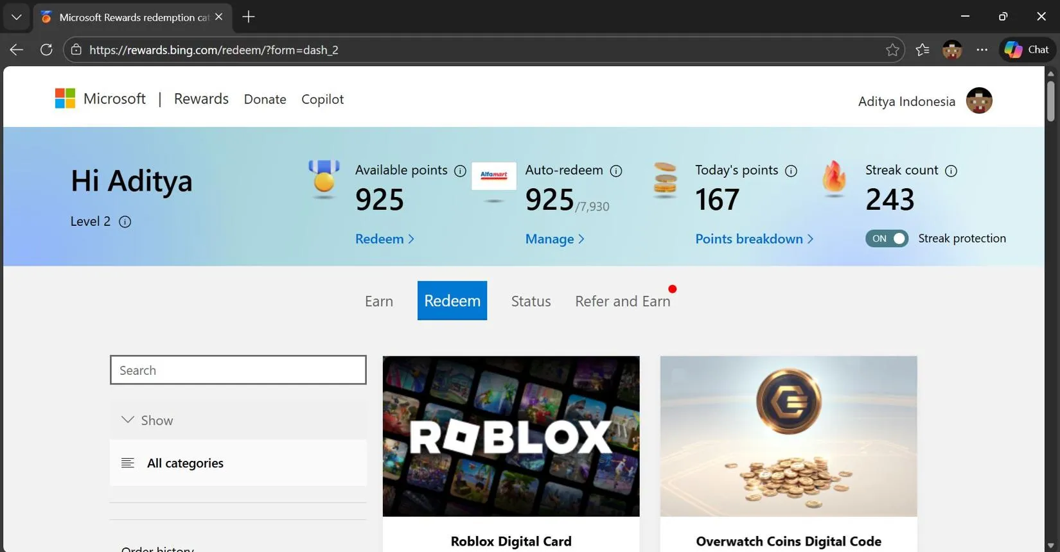This screenshot has height=552, width=1060.
Task: Click the address bar URL
Action: pyautogui.click(x=214, y=50)
